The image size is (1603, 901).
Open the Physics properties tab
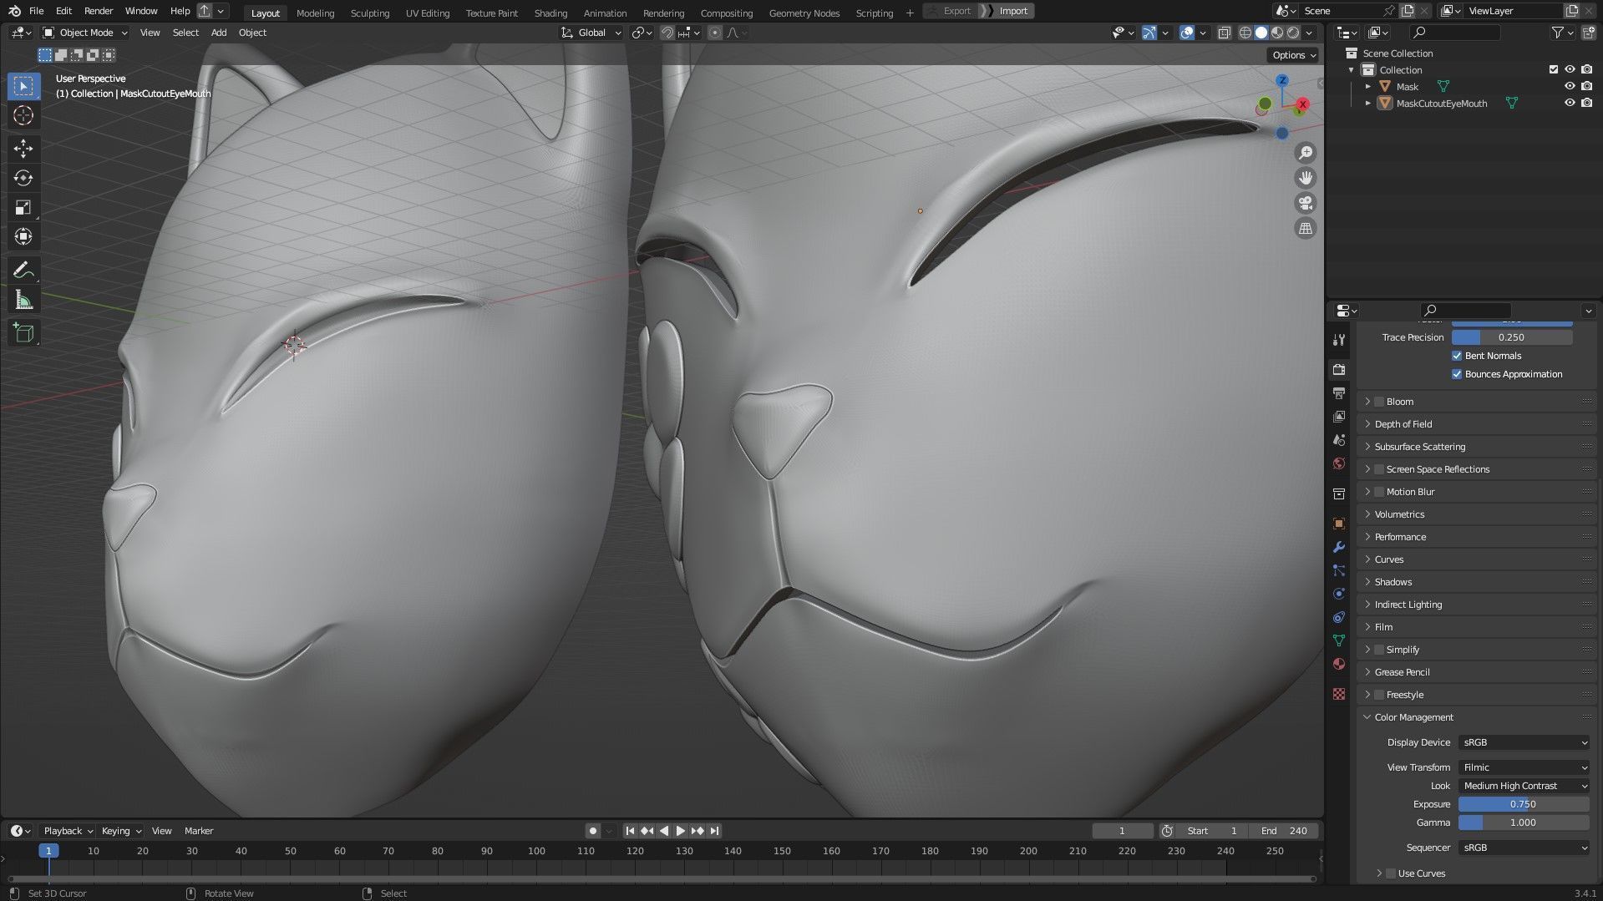coord(1339,594)
